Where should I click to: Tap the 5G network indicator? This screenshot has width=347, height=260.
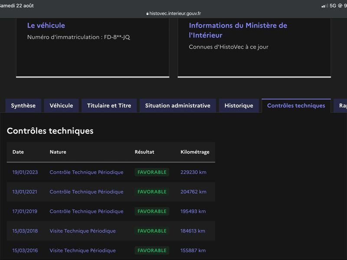click(333, 6)
